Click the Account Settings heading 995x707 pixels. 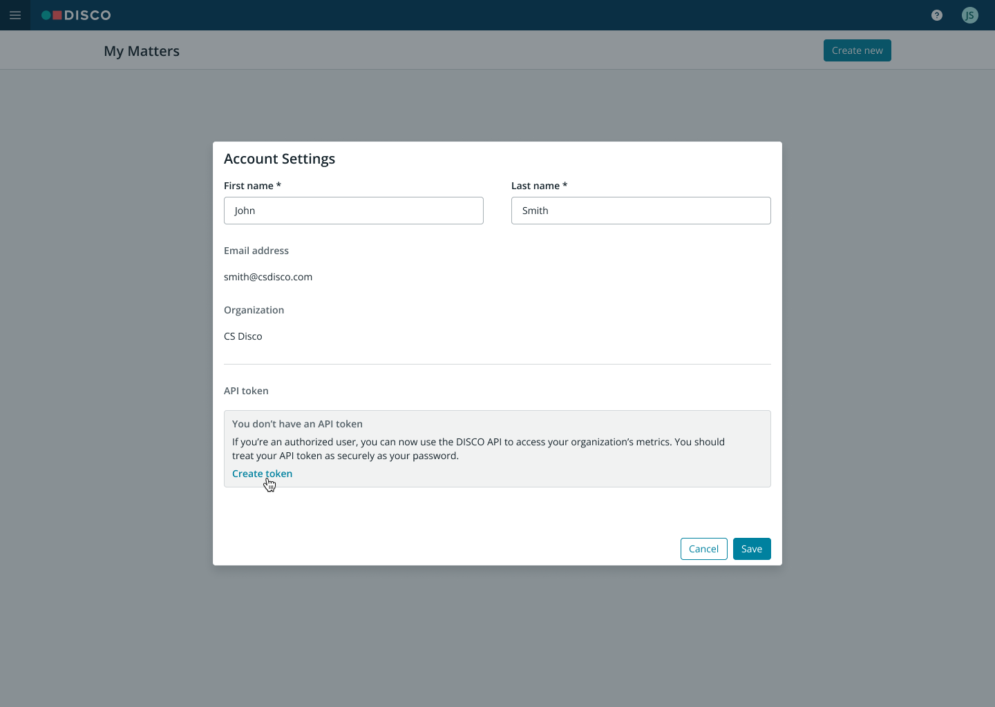[x=279, y=159]
